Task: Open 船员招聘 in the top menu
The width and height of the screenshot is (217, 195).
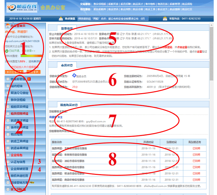Action: coord(126,4)
